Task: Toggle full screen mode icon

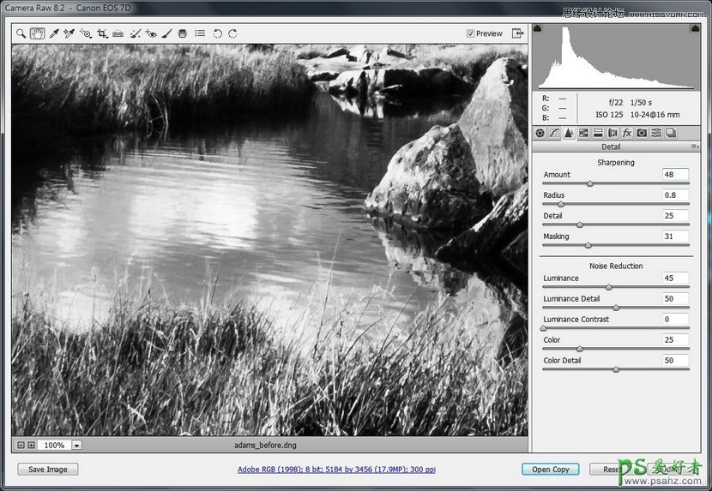Action: coord(517,33)
